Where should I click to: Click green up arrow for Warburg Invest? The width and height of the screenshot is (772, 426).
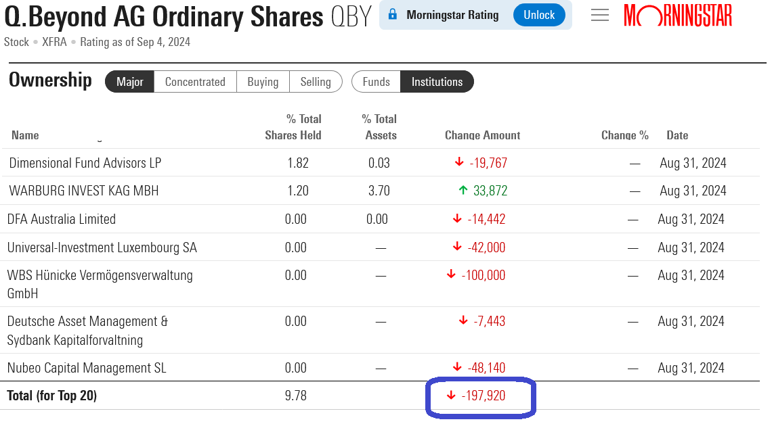click(463, 191)
